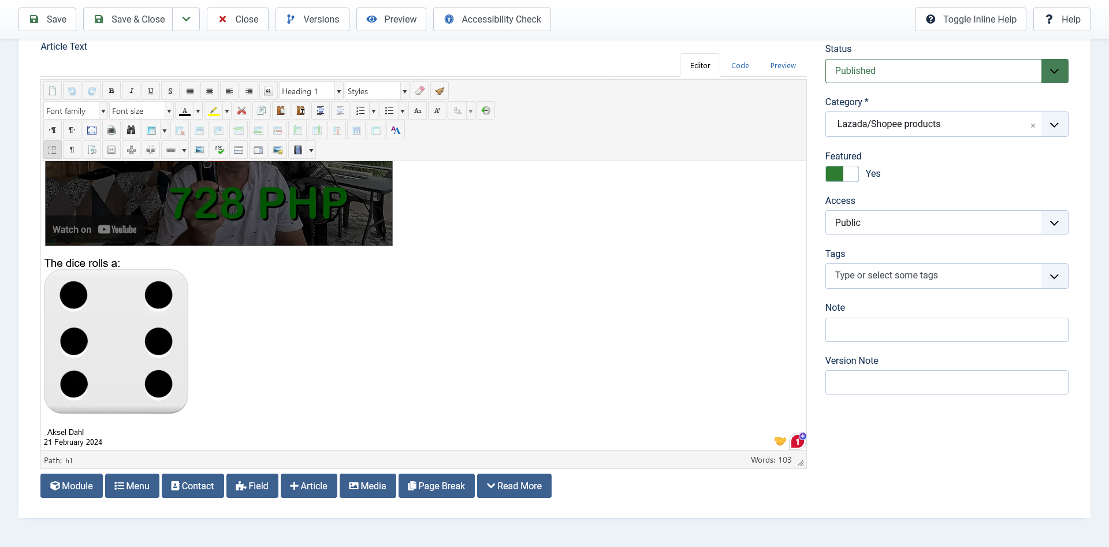
Task: Remove formatting with the eraser icon
Action: (x=420, y=91)
